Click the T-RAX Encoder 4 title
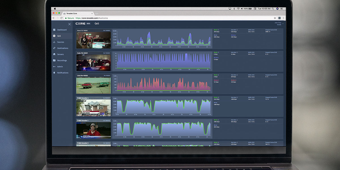340x170 pixels. point(83,98)
